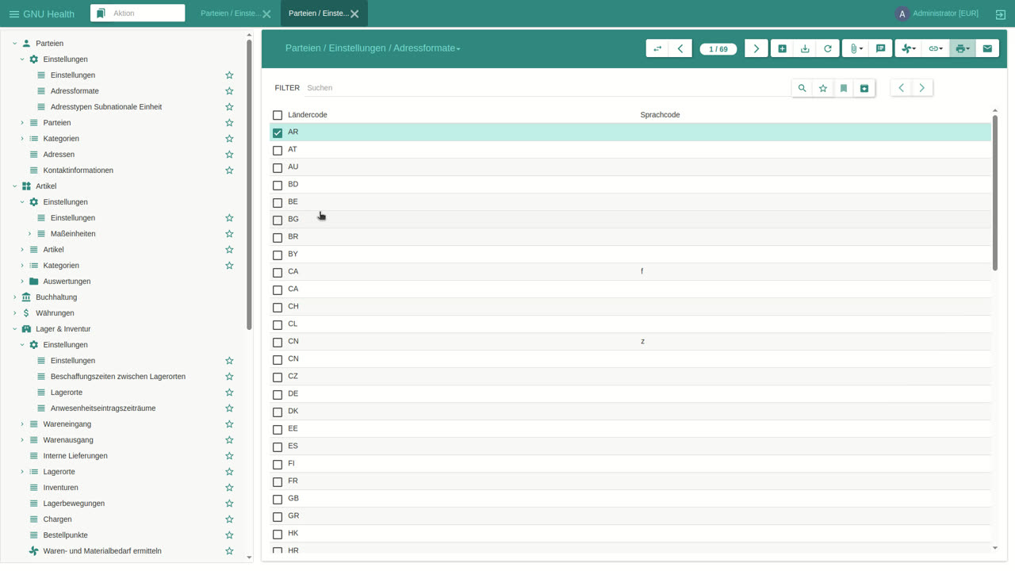
Task: Check the GB row checkbox
Action: point(278,500)
